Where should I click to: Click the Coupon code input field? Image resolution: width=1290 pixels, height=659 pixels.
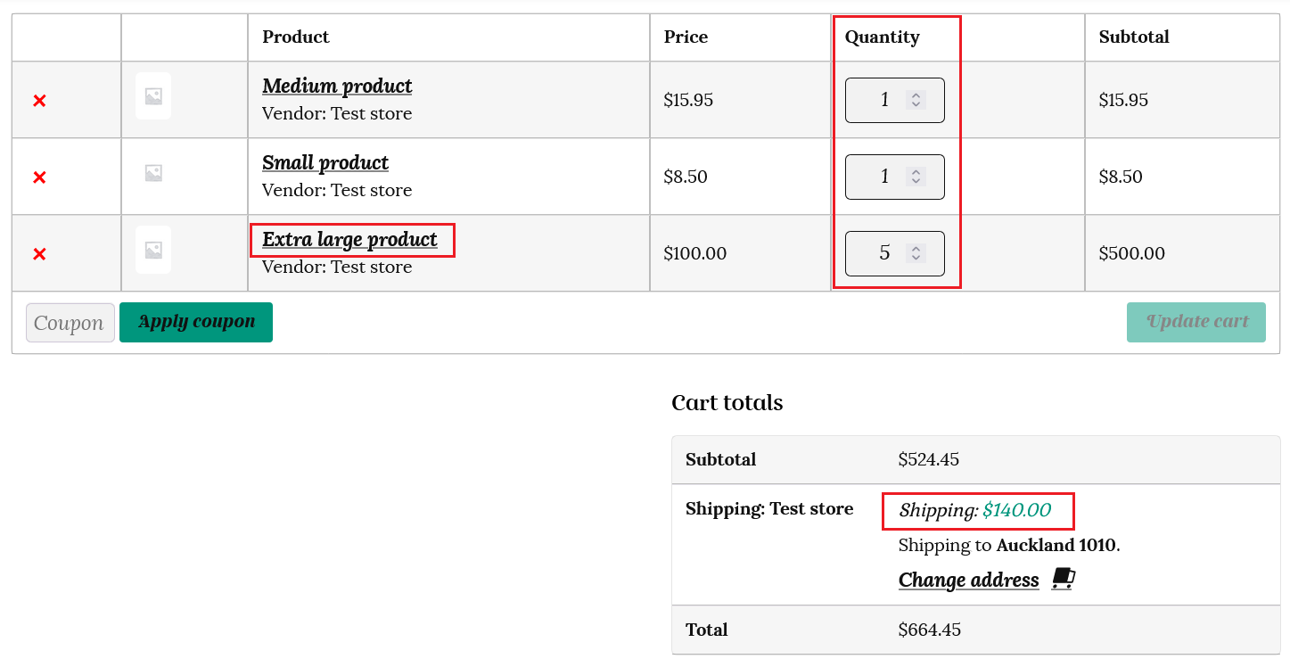[x=70, y=323]
